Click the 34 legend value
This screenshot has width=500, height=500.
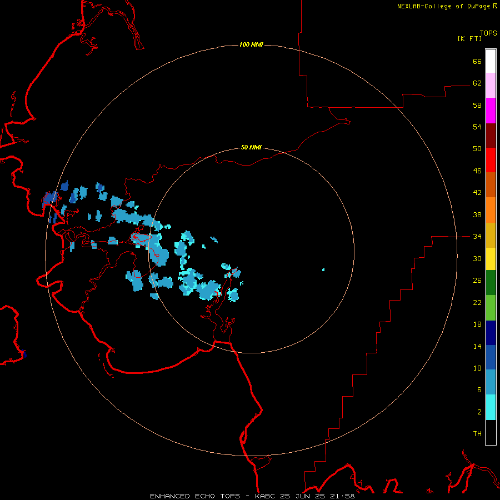click(477, 237)
